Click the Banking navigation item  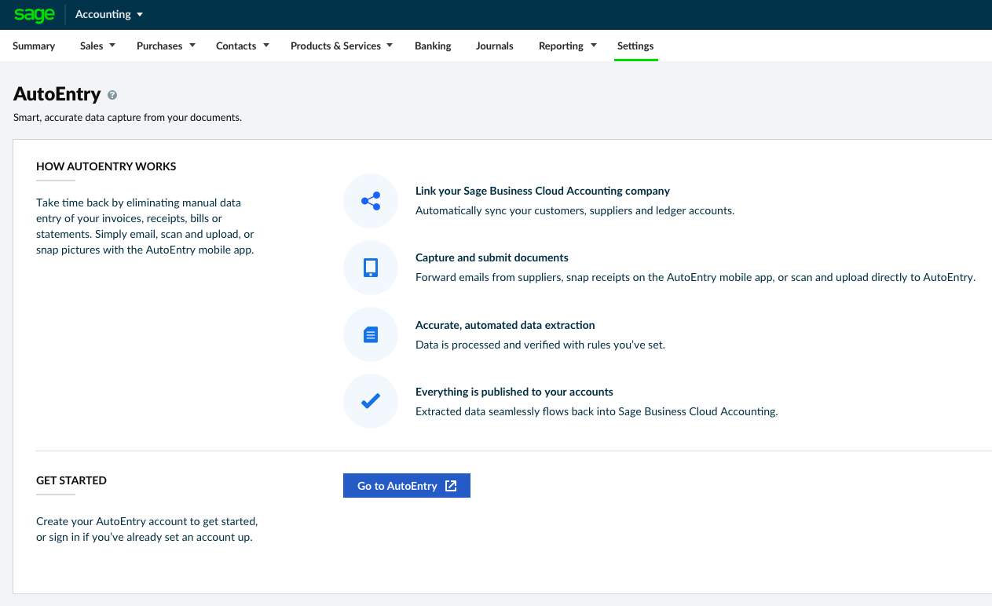tap(433, 46)
